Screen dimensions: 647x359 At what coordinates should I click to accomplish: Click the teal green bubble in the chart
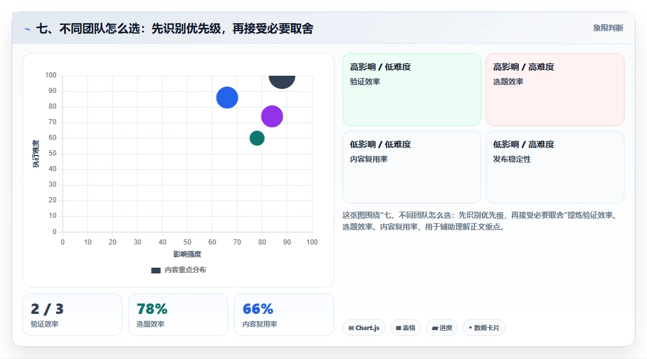(256, 138)
